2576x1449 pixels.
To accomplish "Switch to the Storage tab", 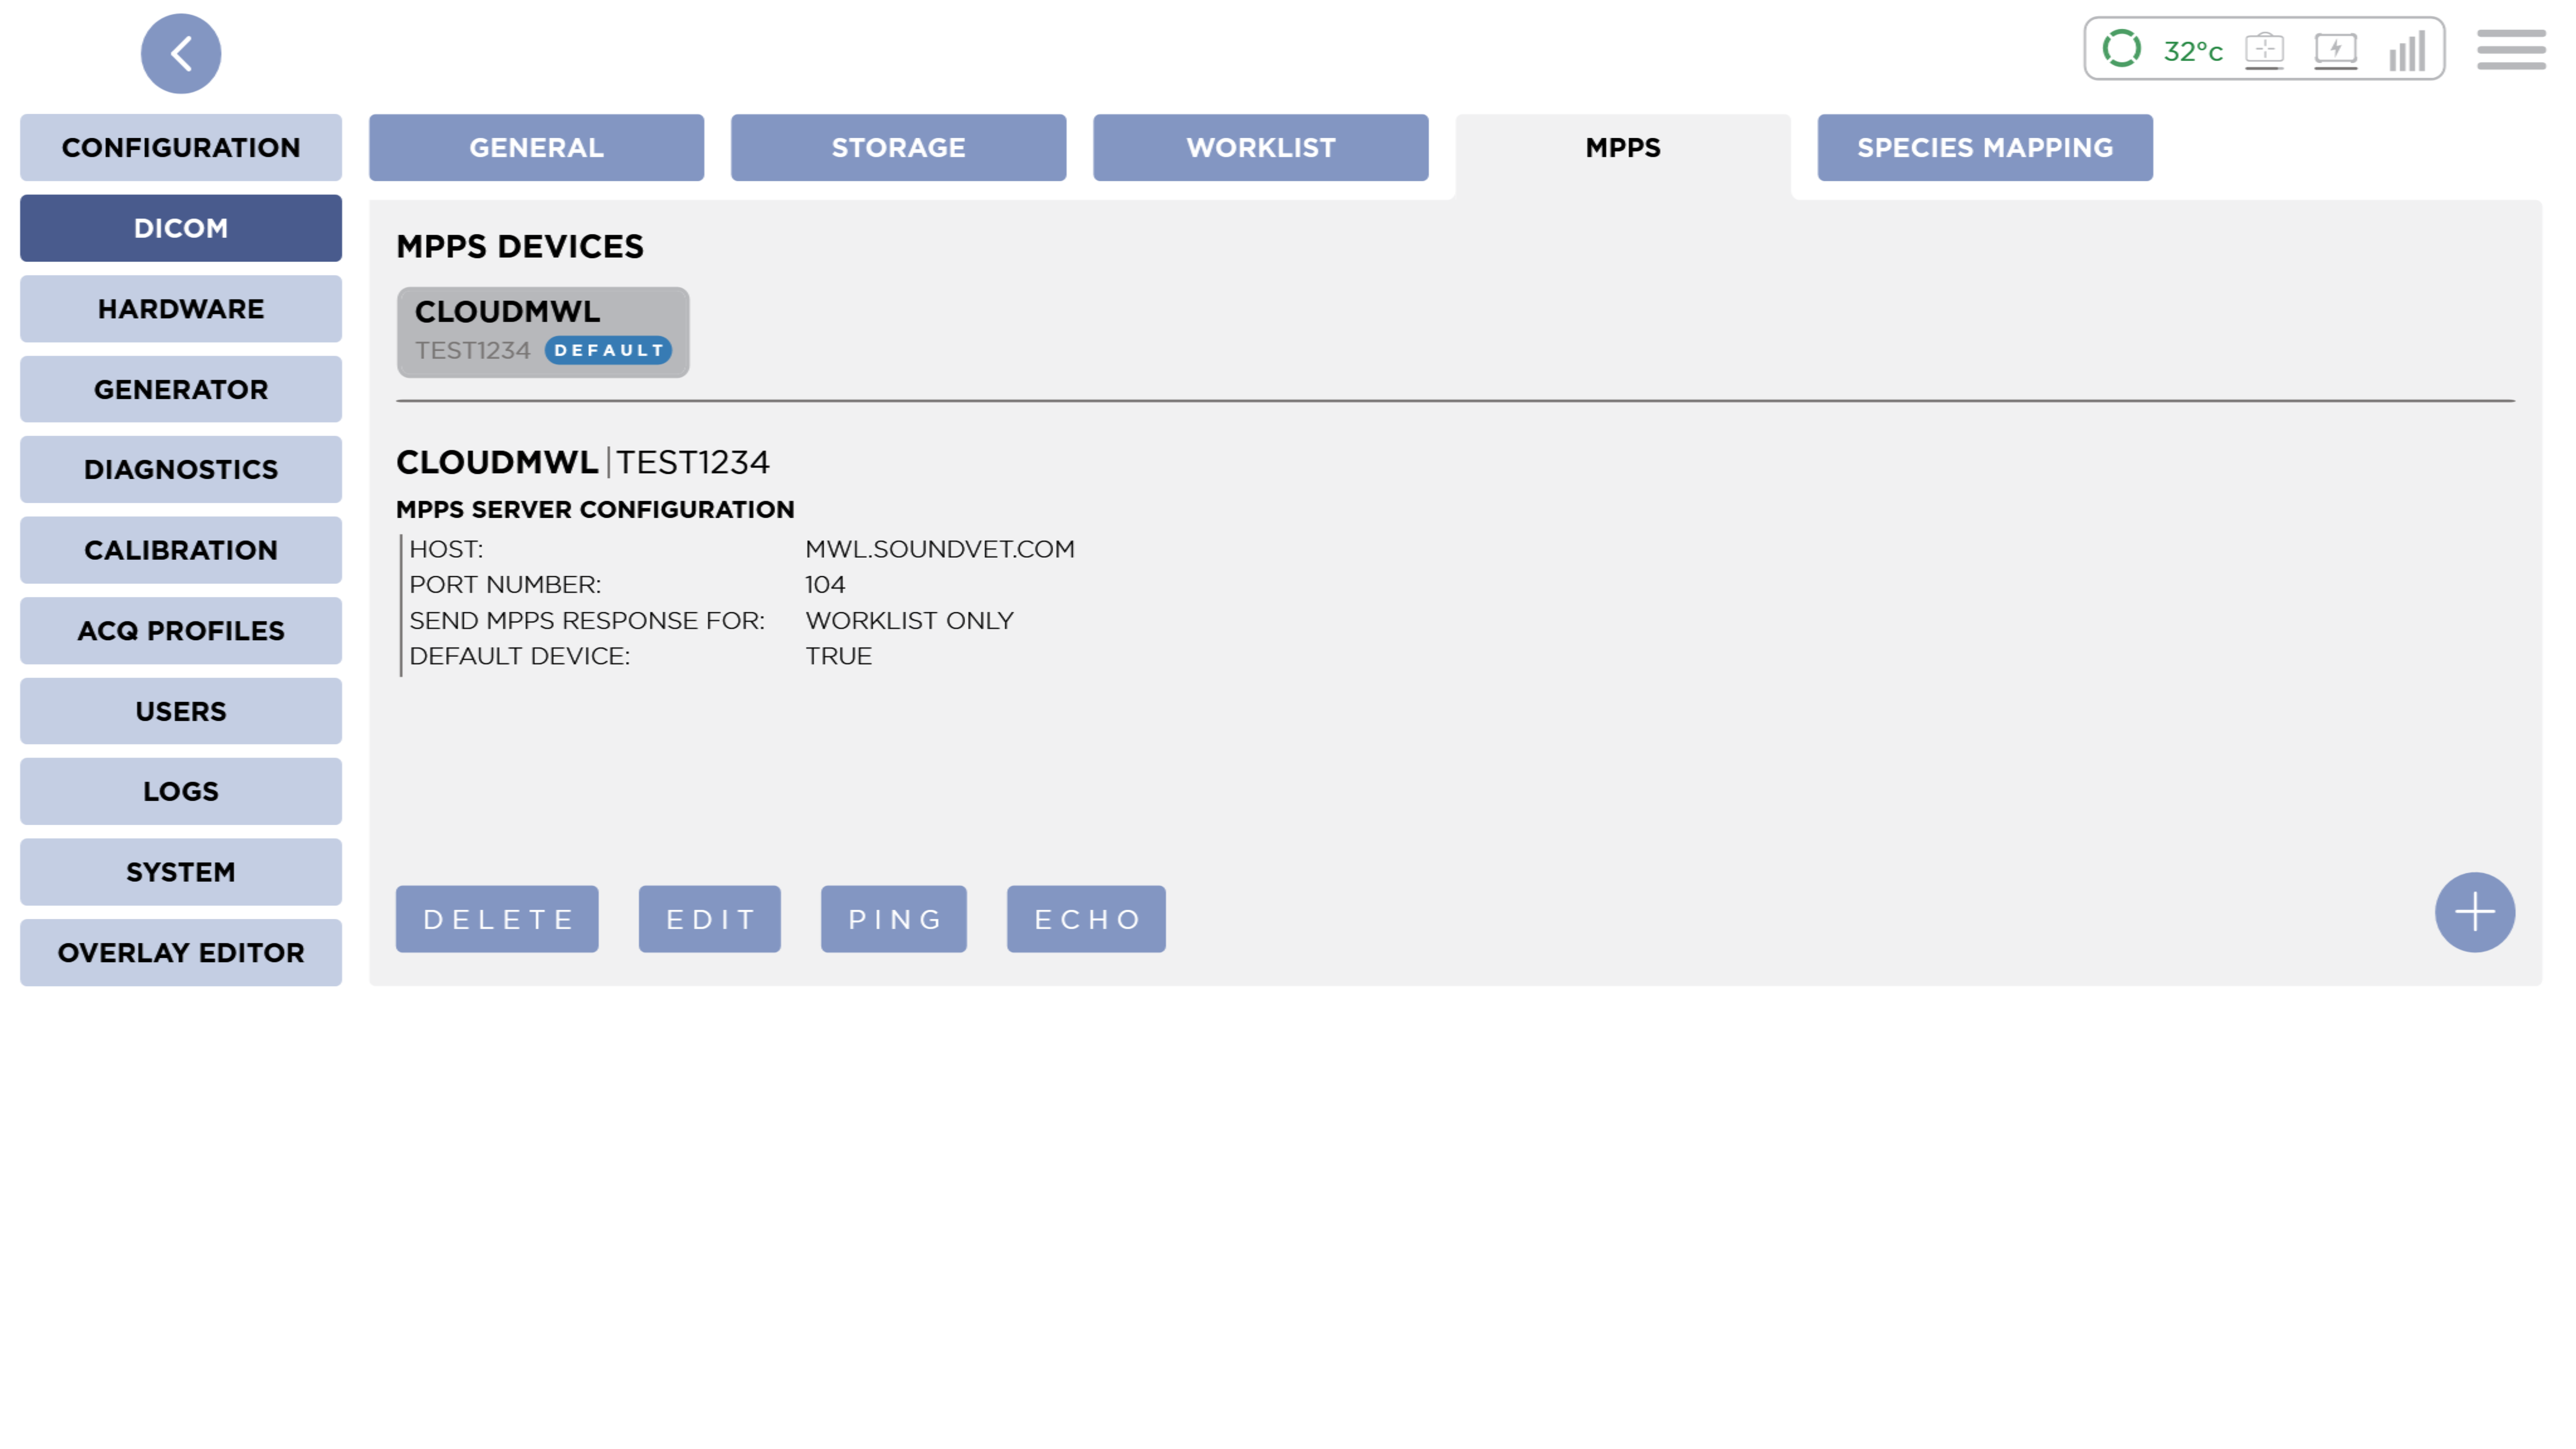I will tap(898, 148).
